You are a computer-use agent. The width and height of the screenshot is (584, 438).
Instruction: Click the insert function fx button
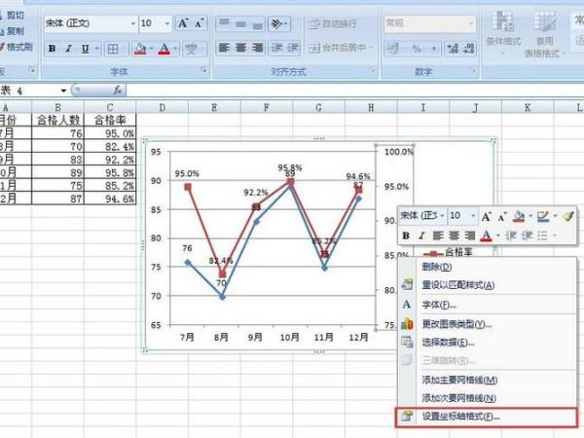point(118,91)
